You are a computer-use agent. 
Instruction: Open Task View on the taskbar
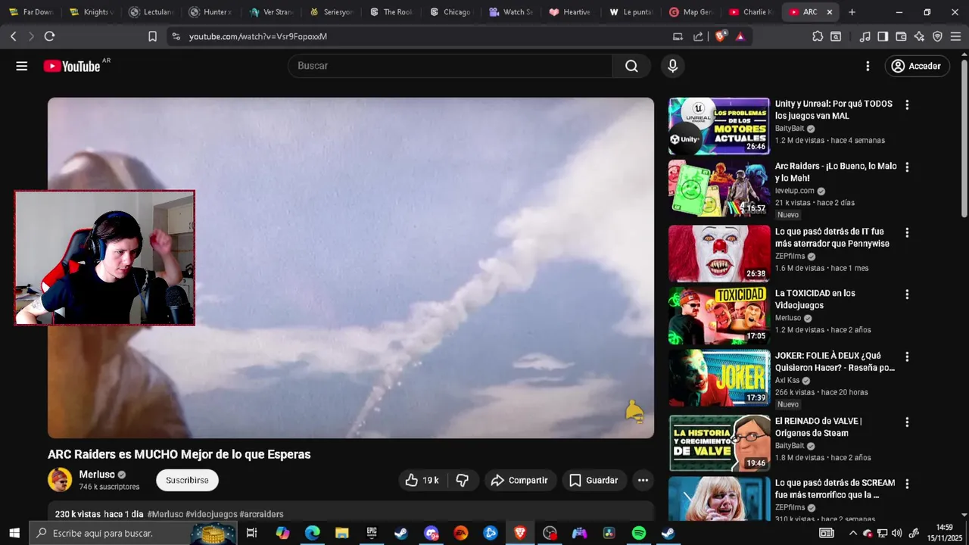252,533
